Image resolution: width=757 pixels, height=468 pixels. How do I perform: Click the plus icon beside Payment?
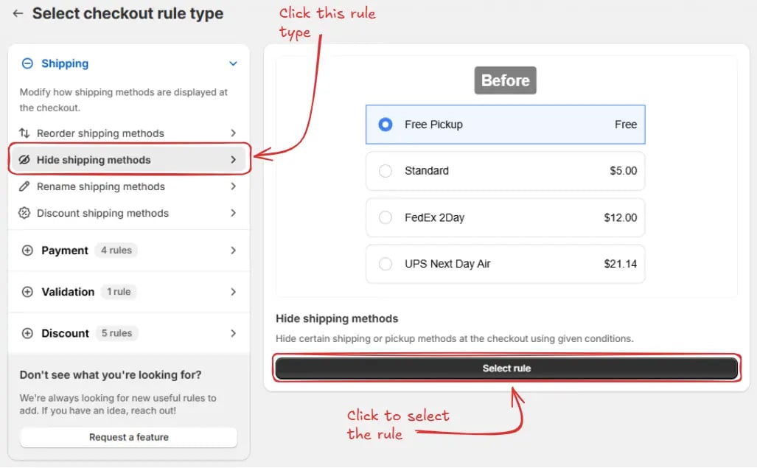pos(27,251)
